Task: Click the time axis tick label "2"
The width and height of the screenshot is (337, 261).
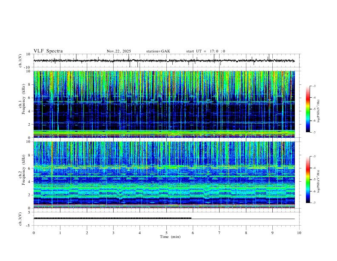Action: 87,233
